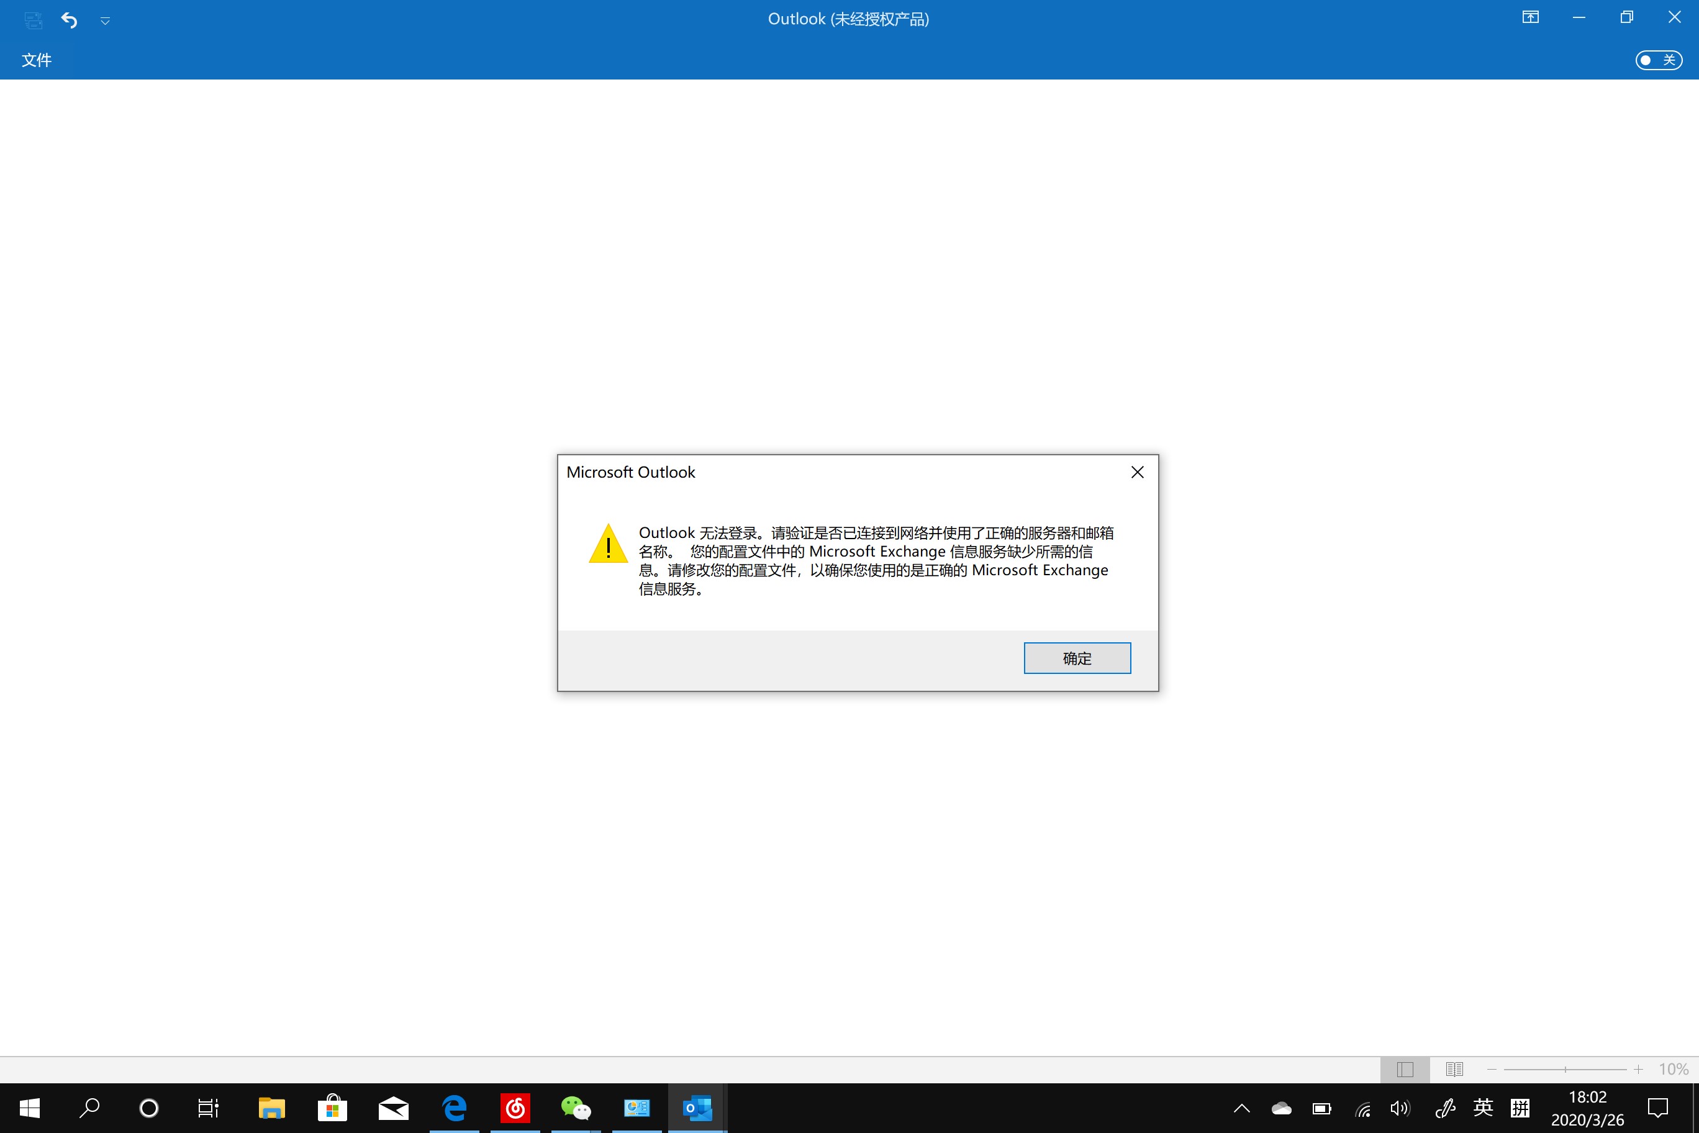
Task: Click the yellow warning icon in the dialog
Action: [608, 544]
